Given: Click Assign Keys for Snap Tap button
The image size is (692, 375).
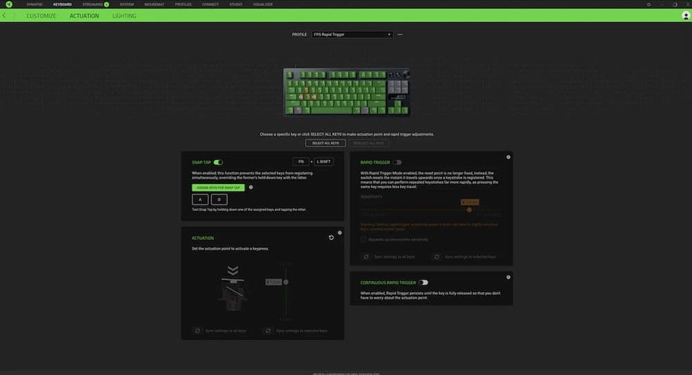Looking at the screenshot, I should 218,187.
